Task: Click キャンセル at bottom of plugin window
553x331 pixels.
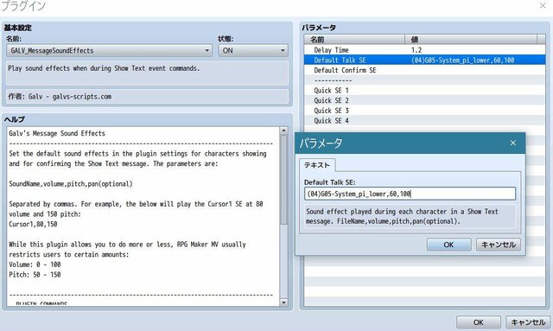Action: (x=528, y=322)
